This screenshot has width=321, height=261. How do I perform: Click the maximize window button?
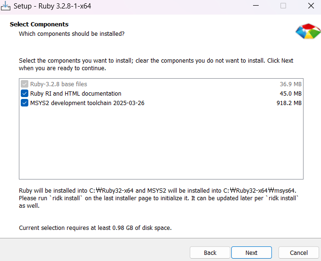coord(283,6)
